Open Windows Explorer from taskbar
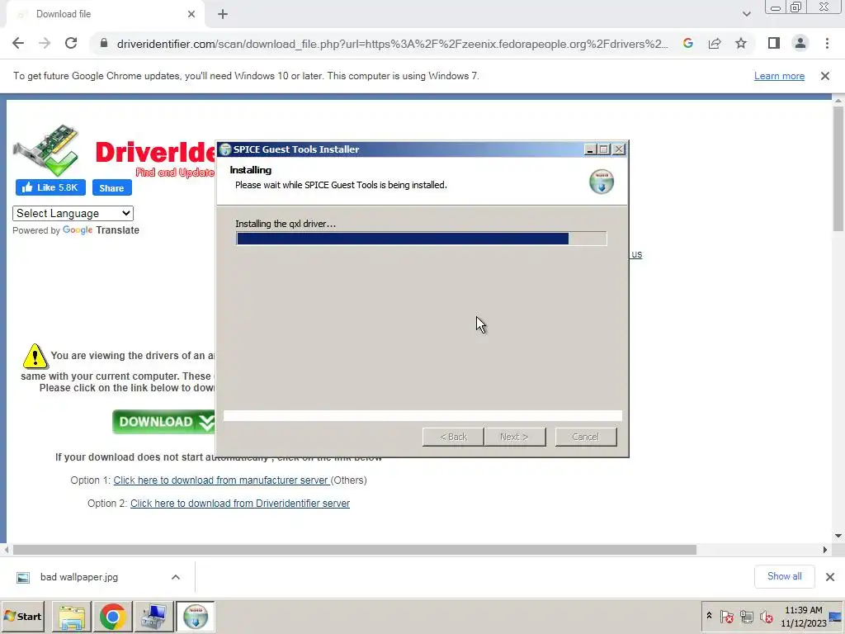The height and width of the screenshot is (634, 845). point(71,616)
